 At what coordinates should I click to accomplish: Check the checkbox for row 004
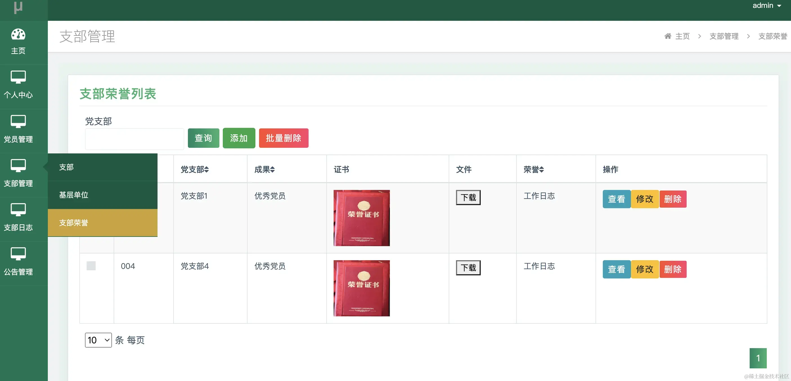point(91,266)
